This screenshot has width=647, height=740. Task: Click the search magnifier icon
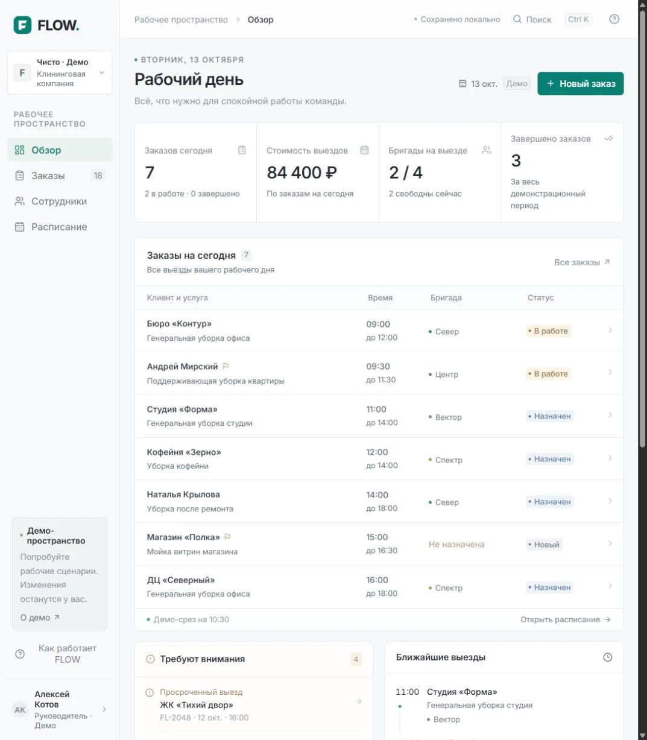517,19
